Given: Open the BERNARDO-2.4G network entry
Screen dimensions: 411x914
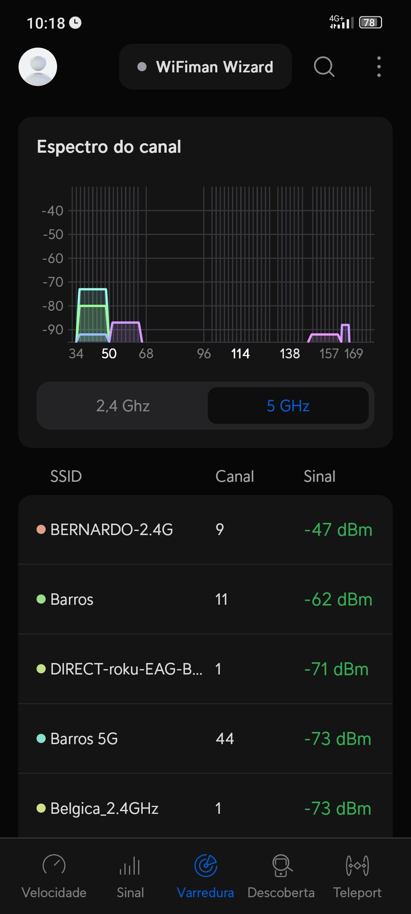Looking at the screenshot, I should tap(205, 530).
